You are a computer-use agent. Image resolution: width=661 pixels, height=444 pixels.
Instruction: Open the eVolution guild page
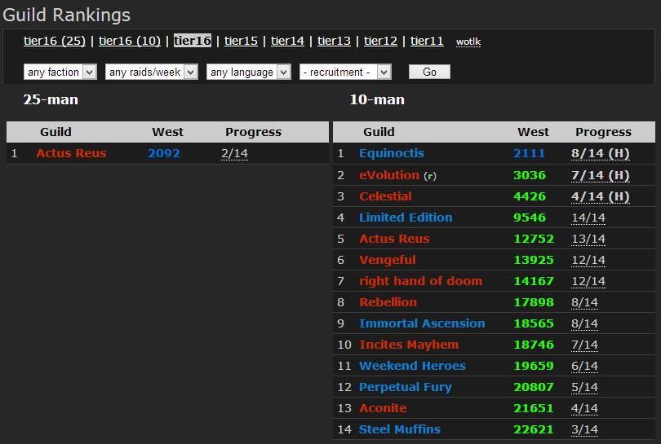pos(389,175)
